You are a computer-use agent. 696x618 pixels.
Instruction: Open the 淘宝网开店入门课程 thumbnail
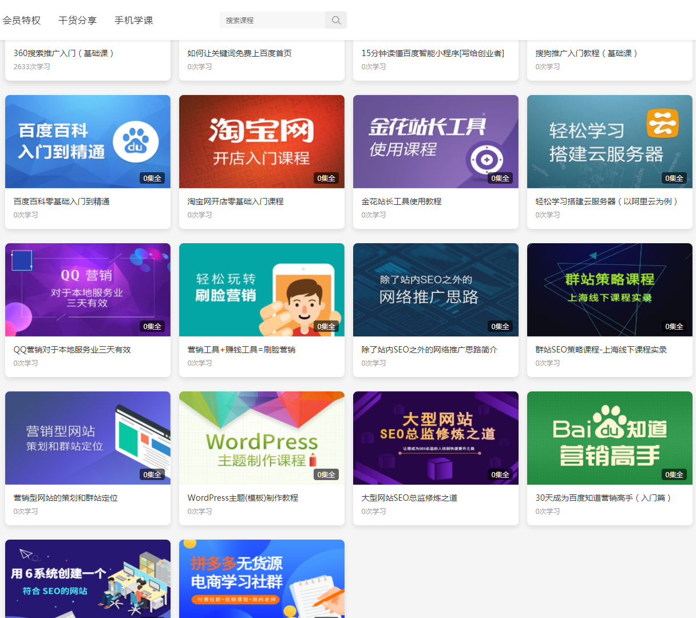[262, 141]
